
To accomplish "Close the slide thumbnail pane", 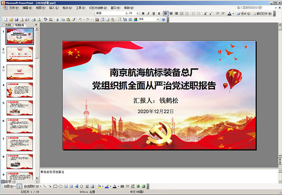I will [36, 25].
